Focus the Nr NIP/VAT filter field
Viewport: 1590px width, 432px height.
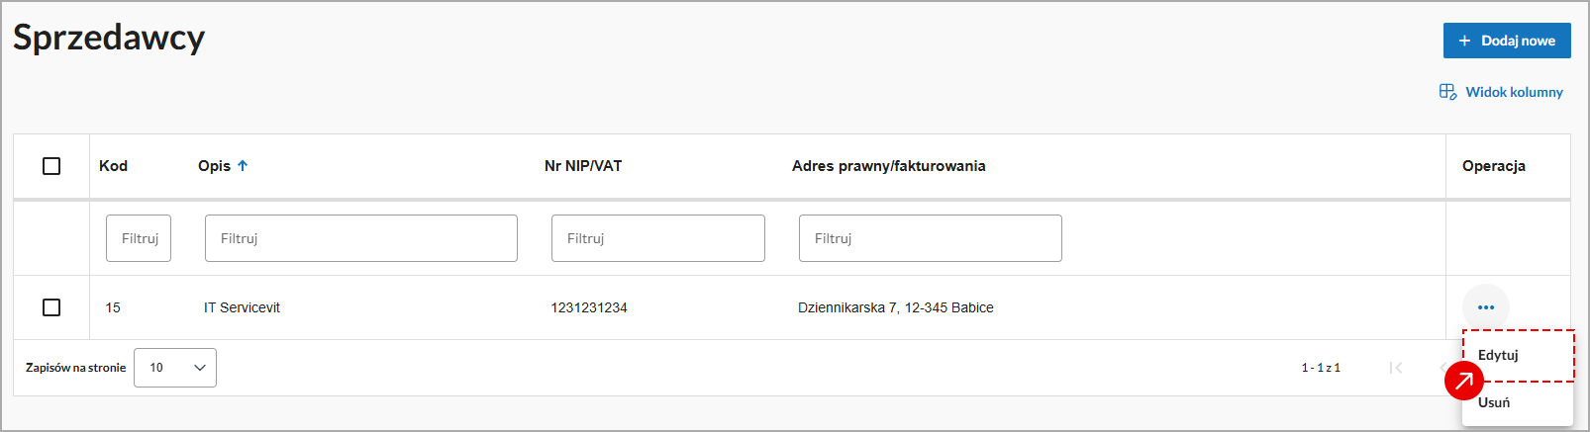pos(657,238)
